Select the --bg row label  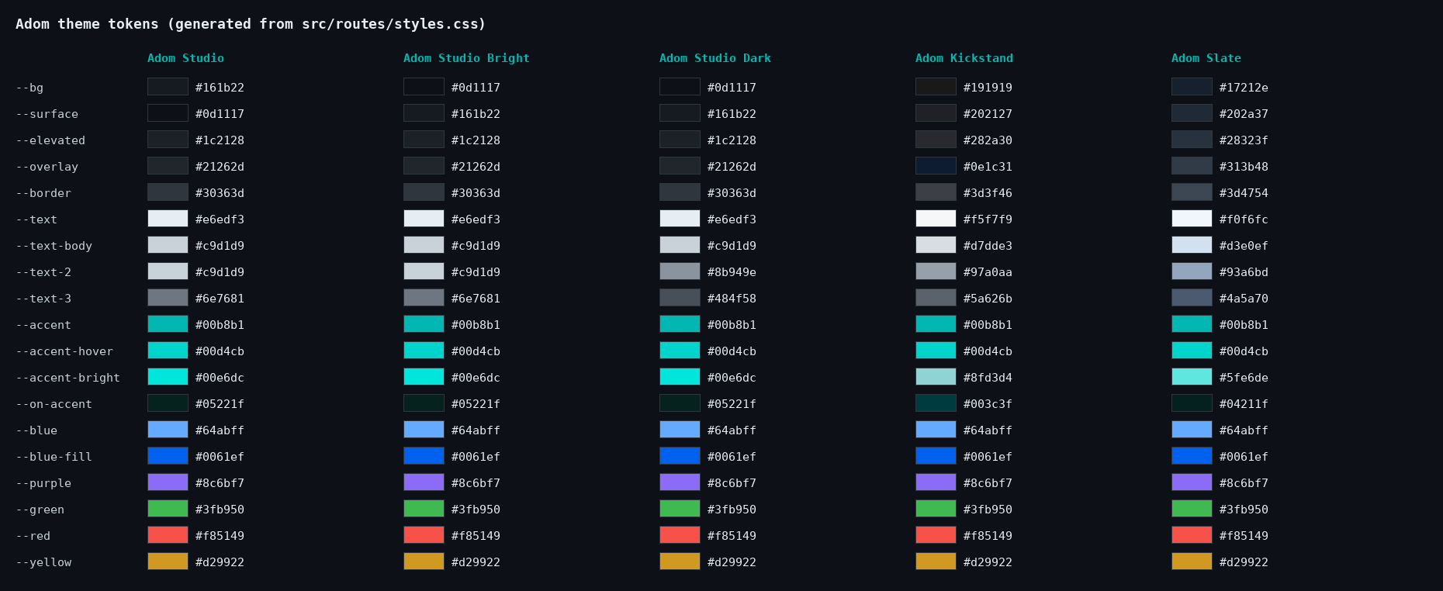(x=29, y=88)
